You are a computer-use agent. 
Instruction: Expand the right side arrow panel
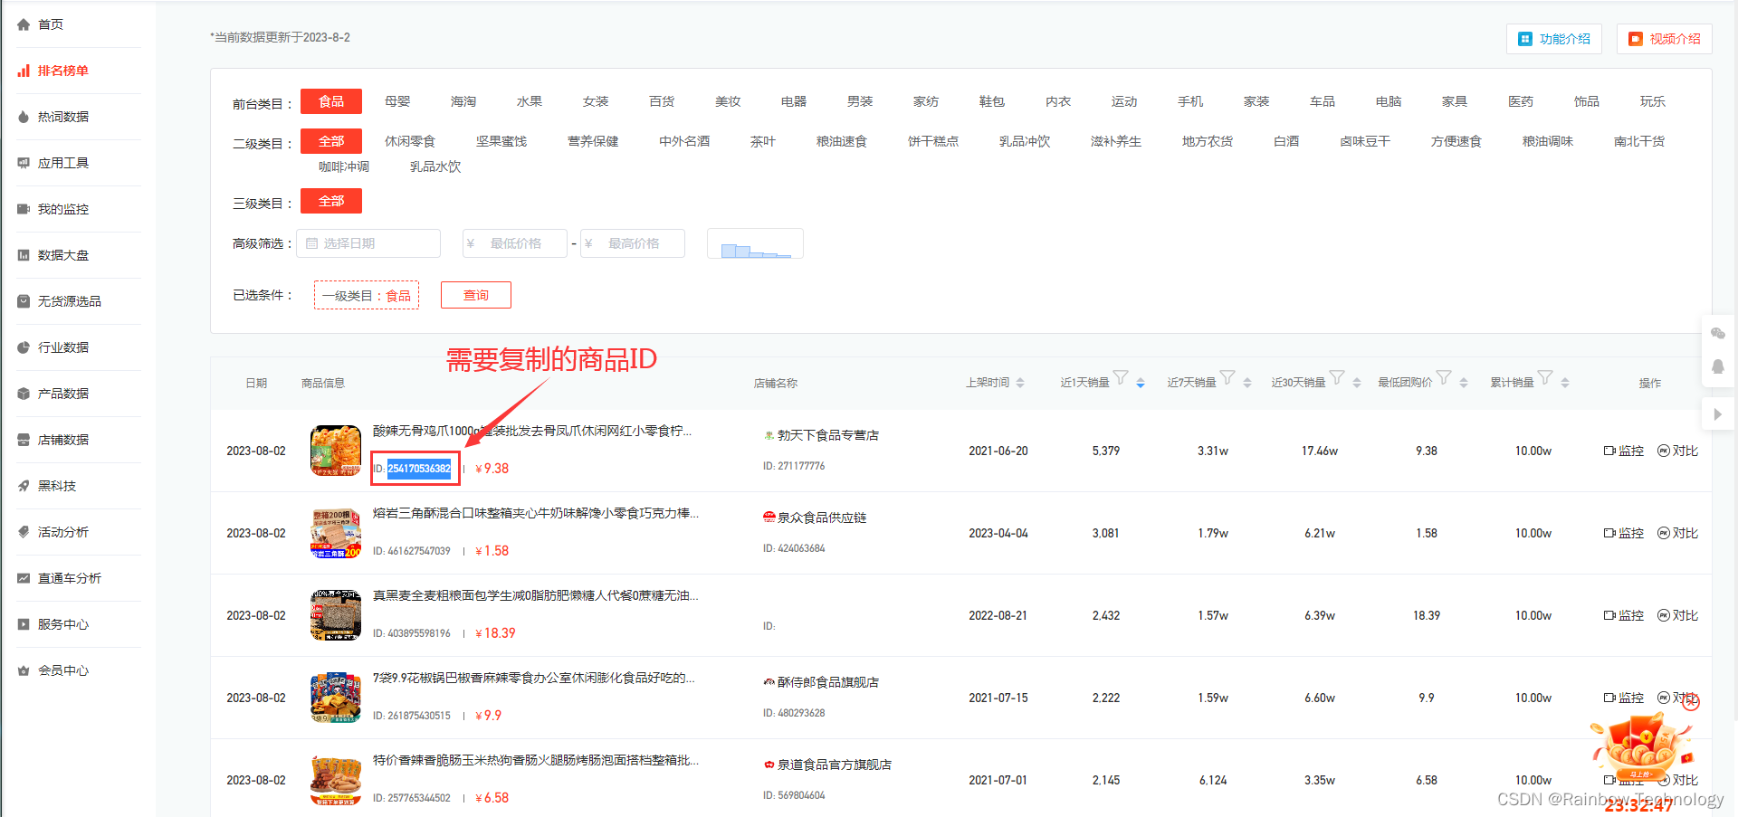point(1718,414)
